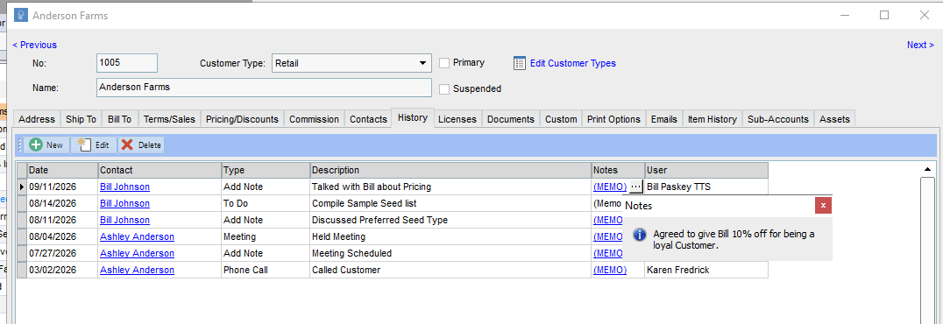
Task: Sort by the Type column header
Action: pos(266,170)
